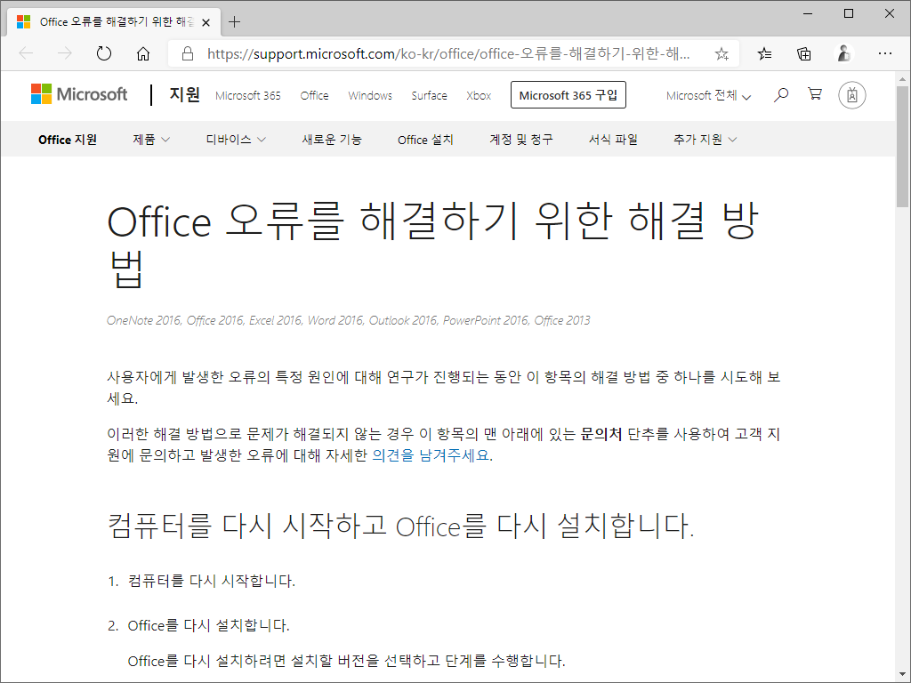Open the Collections icon in the browser

803,53
